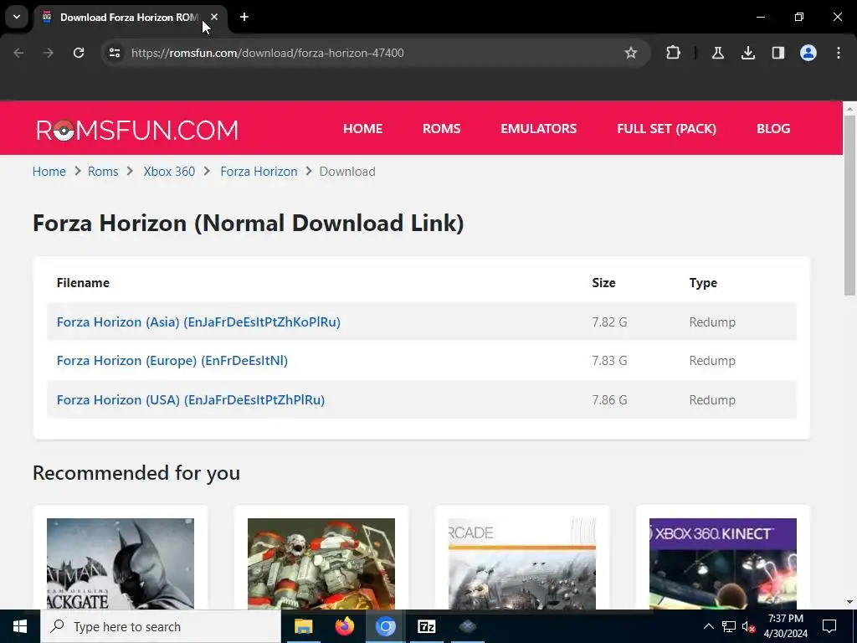This screenshot has width=857, height=643.
Task: Open the Batman Arkham Origins Blackgate thumbnail
Action: click(121, 563)
